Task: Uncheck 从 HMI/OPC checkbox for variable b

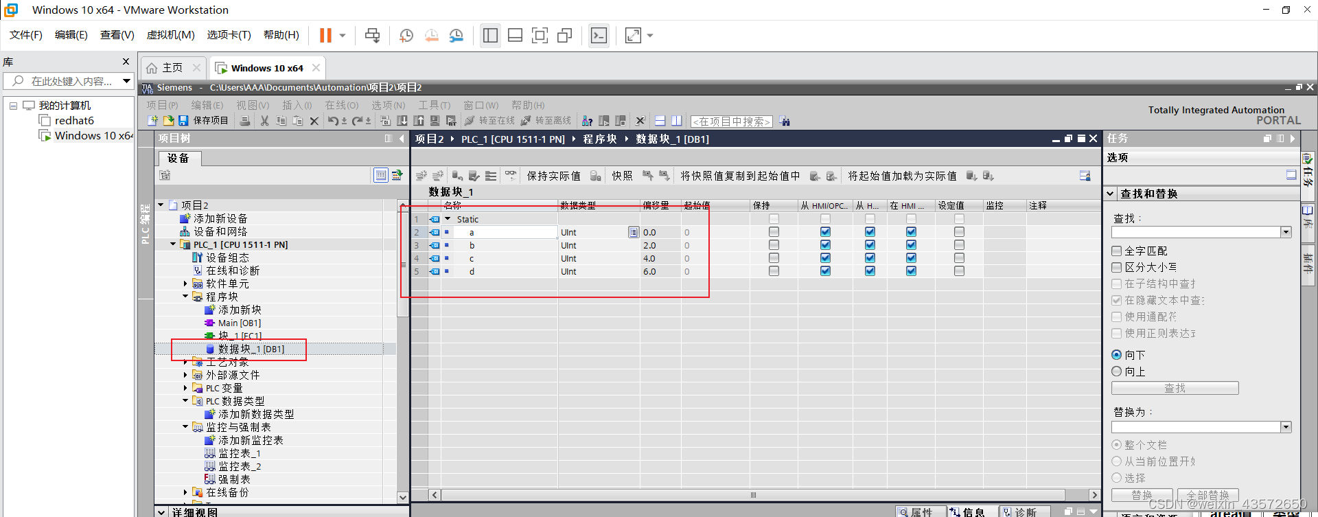Action: pos(825,245)
